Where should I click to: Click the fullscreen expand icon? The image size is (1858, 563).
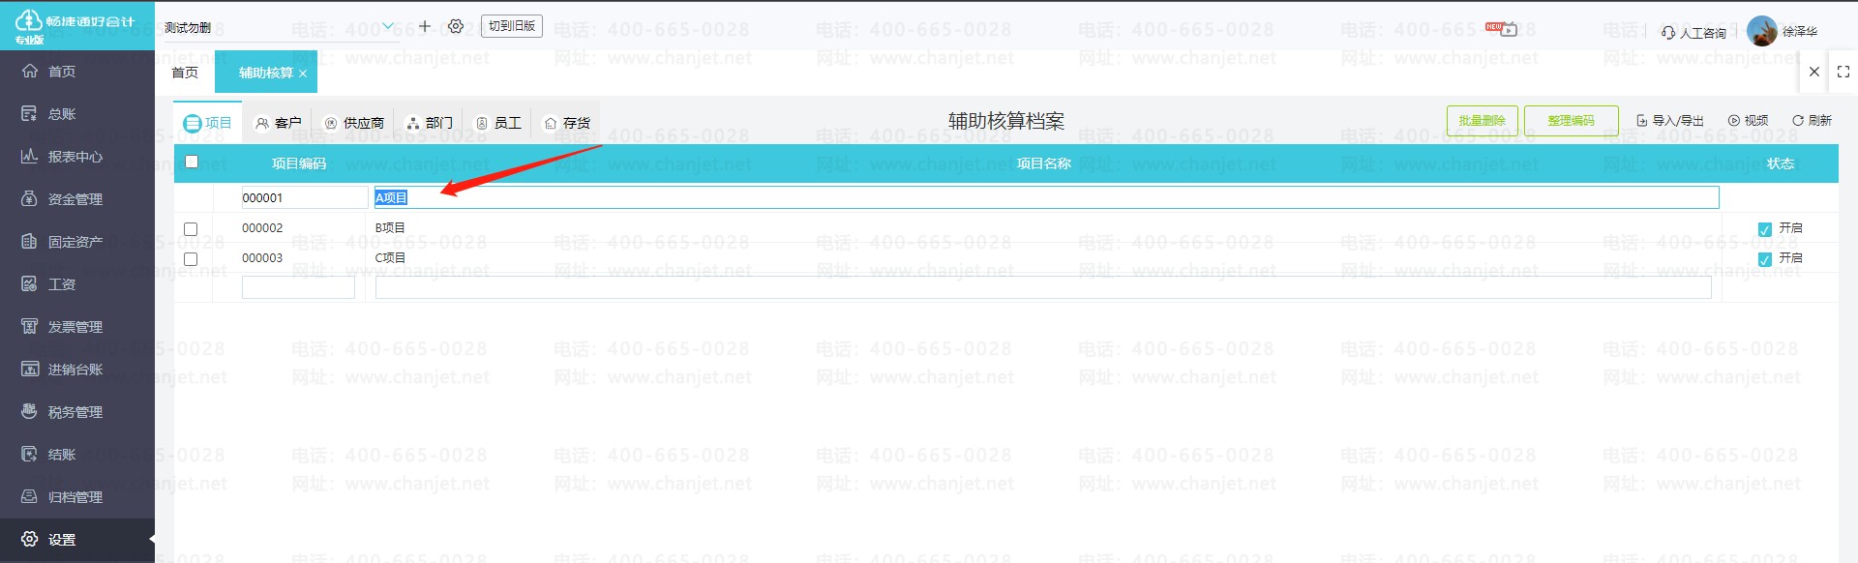(1843, 72)
